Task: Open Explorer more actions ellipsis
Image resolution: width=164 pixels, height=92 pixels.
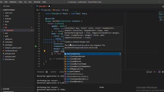Action: pyautogui.click(x=31, y=6)
